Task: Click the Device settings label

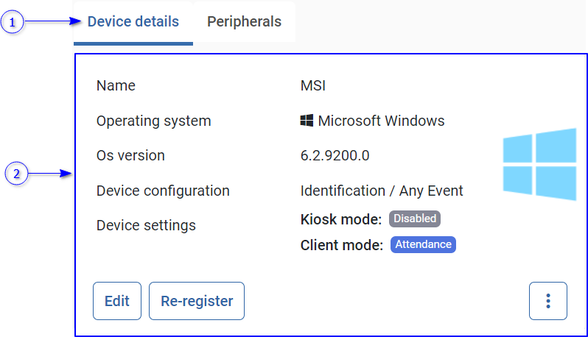Action: [146, 225]
